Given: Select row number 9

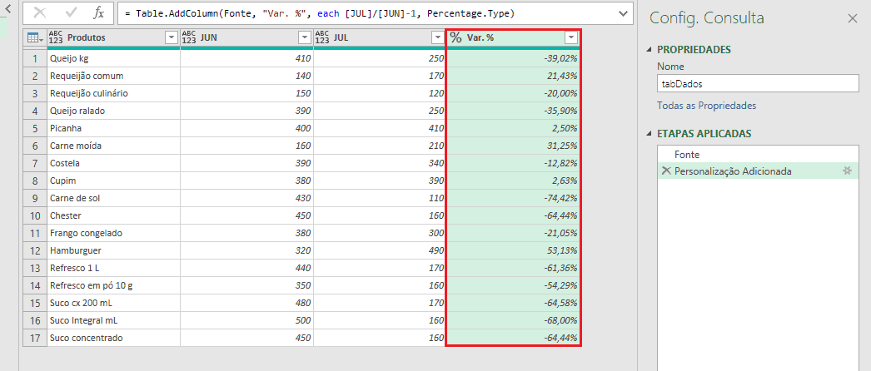Looking at the screenshot, I should pos(36,198).
